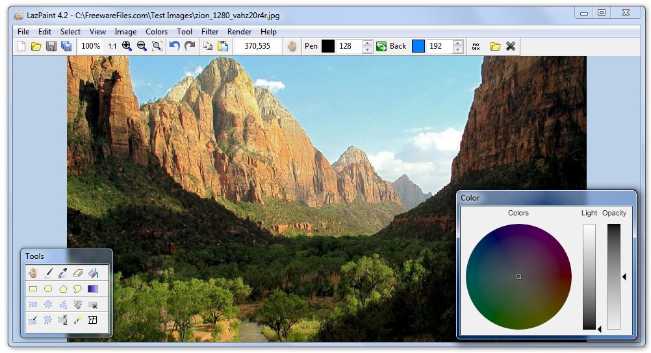This screenshot has height=353, width=651.
Task: Click the blue Back color swatch
Action: click(418, 46)
